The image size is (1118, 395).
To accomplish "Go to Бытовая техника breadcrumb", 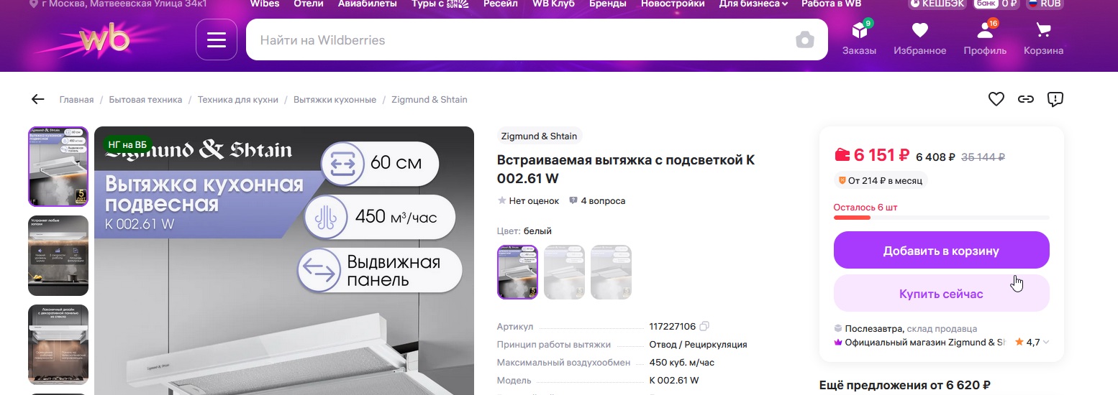I will [145, 100].
